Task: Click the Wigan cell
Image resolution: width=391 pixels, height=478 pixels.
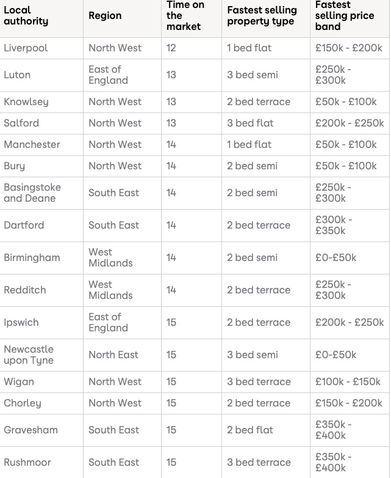Action: [x=19, y=382]
